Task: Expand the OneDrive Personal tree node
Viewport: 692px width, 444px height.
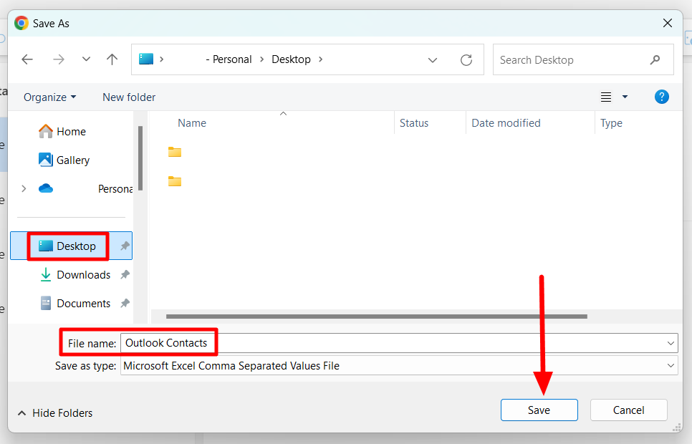Action: (x=24, y=189)
